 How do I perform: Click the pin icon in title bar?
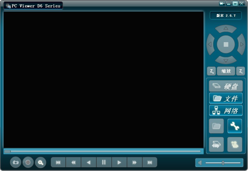pyautogui.click(x=222, y=4)
